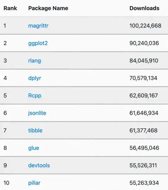The width and height of the screenshot is (168, 190).
Task: Select the ggplot2 download count 90,240,036
Action: point(144,43)
